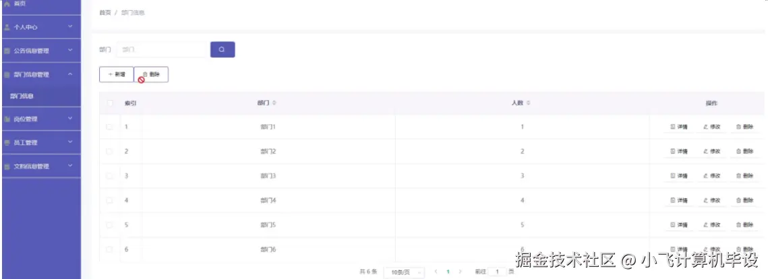This screenshot has height=279, width=768.
Task: Open 详情 for 部门4 row
Action: tap(678, 200)
